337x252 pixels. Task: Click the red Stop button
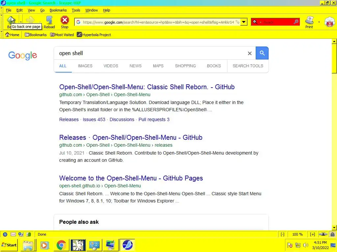65,22
